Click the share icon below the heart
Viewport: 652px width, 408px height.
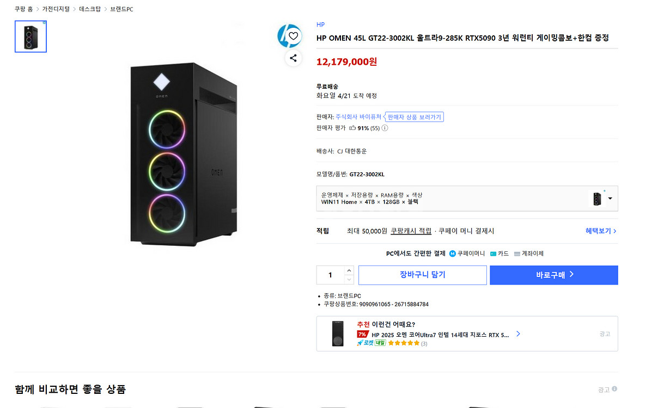(x=294, y=58)
